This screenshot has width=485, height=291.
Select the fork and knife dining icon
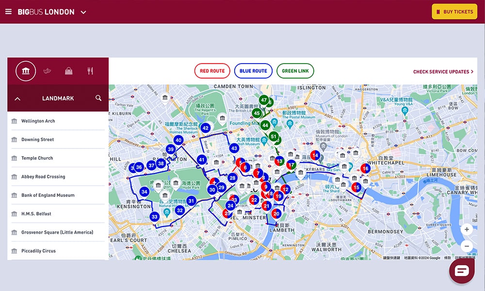tap(90, 71)
